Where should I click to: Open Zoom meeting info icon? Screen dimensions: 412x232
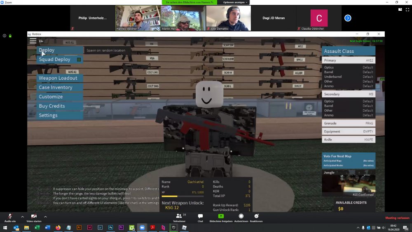[x=5, y=36]
